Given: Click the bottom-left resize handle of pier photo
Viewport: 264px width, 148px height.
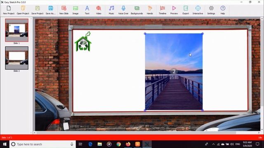Looking at the screenshot, I should (x=145, y=110).
